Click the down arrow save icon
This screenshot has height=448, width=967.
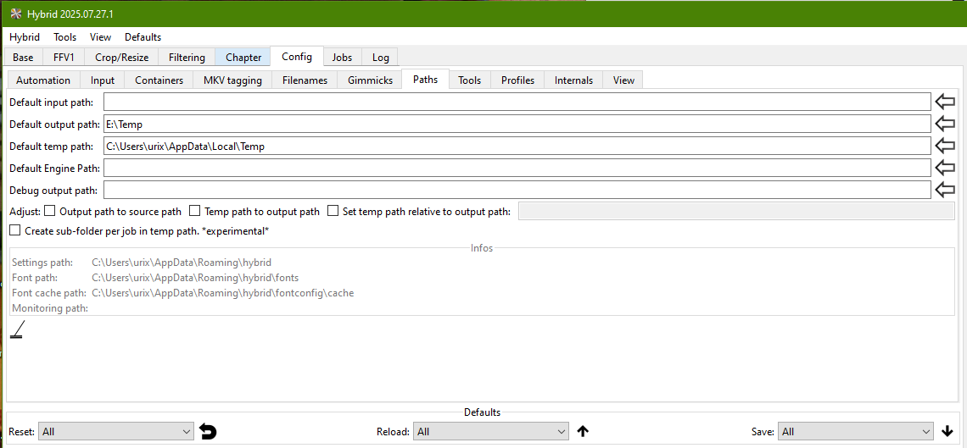point(947,432)
